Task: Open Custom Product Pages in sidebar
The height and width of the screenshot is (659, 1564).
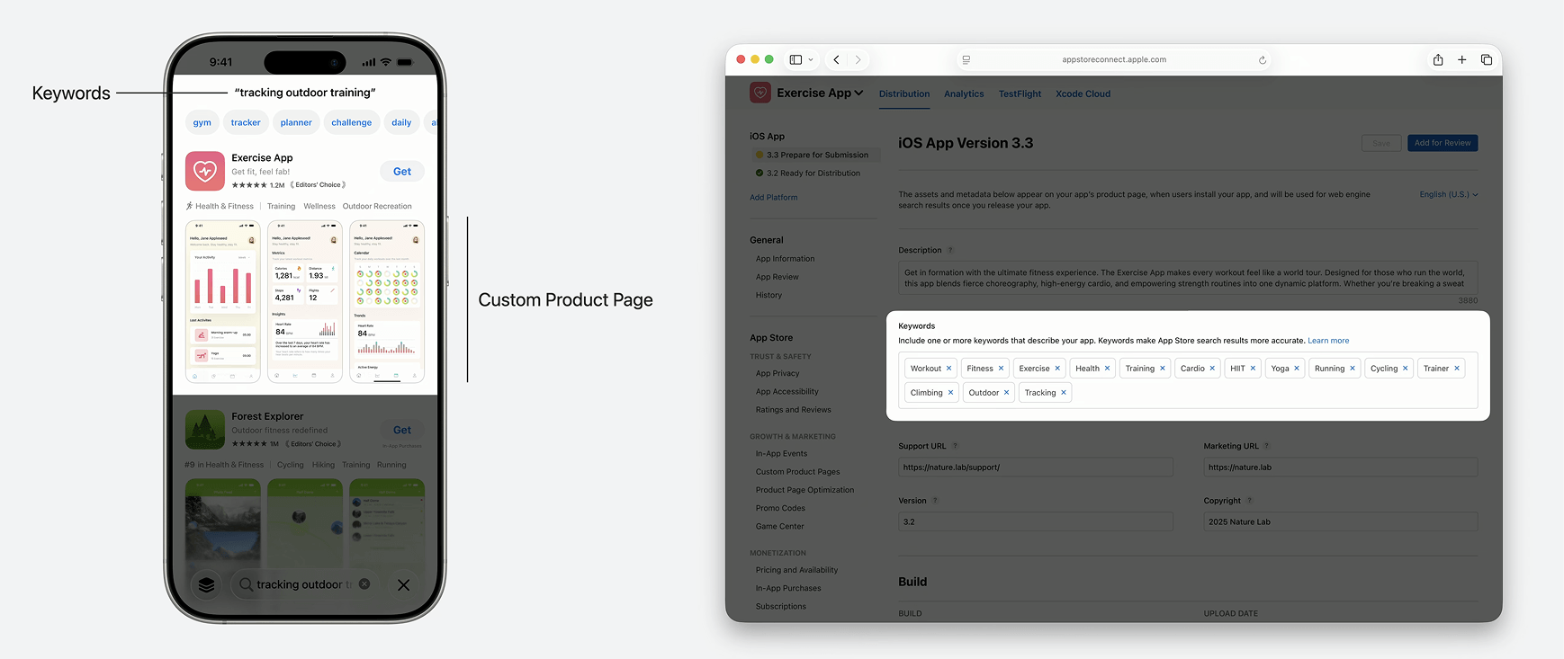Action: tap(798, 472)
